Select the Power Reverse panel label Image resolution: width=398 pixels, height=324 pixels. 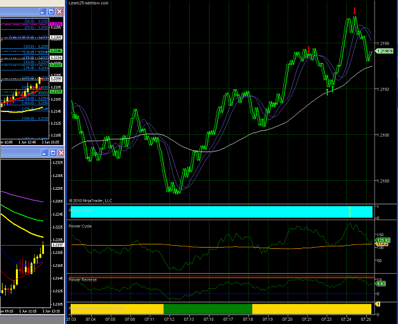[83, 280]
